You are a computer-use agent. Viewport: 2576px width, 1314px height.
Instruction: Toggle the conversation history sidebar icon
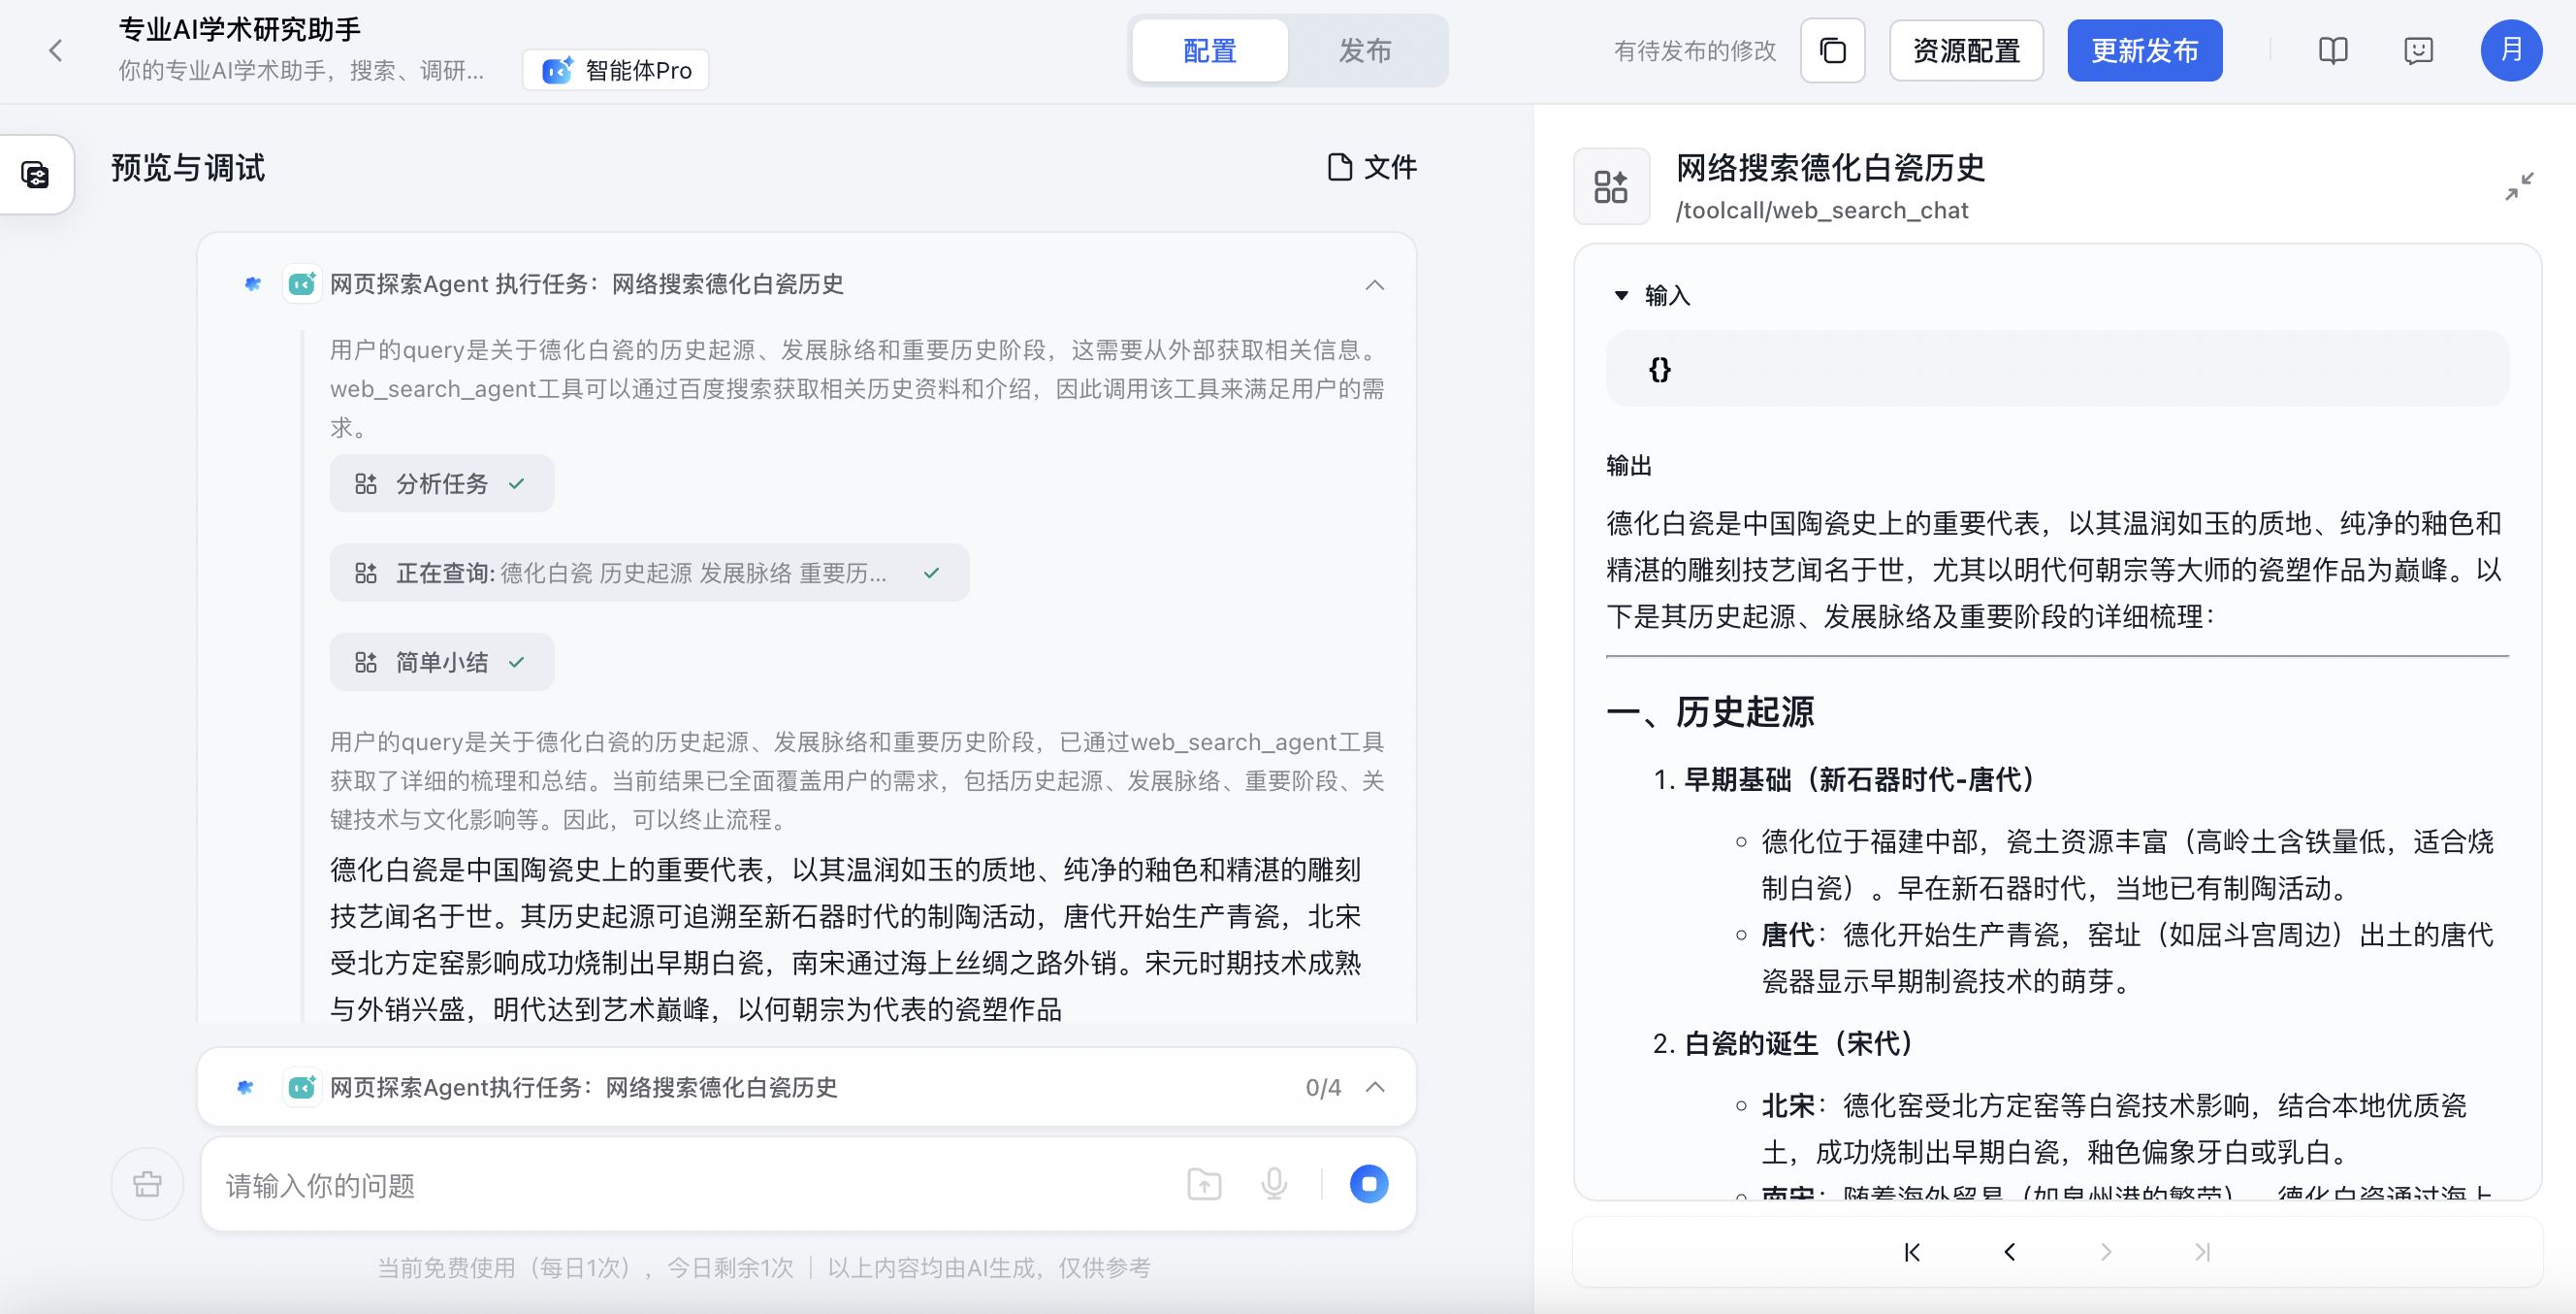point(36,174)
